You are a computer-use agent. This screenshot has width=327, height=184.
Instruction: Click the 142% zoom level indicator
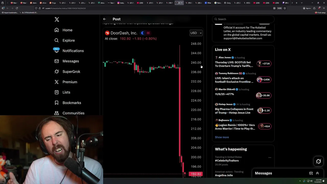click(x=279, y=8)
